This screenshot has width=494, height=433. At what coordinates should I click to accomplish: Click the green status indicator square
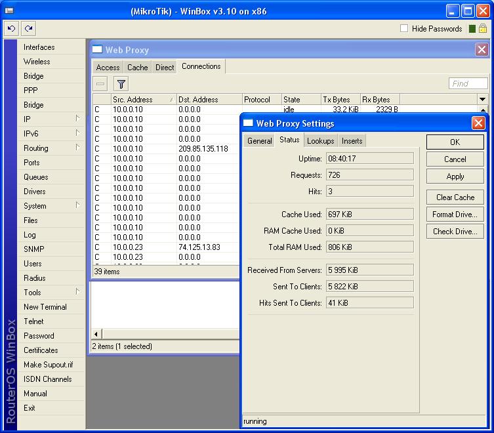472,29
